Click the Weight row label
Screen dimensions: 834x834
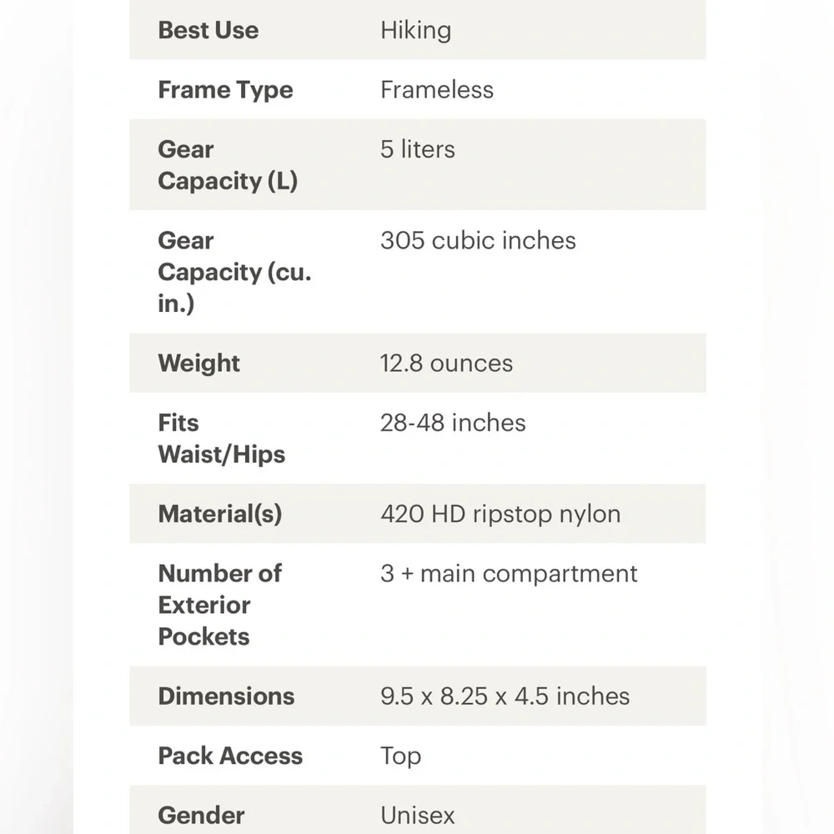point(198,364)
